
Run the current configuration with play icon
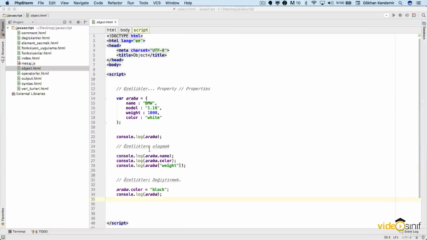(394, 15)
